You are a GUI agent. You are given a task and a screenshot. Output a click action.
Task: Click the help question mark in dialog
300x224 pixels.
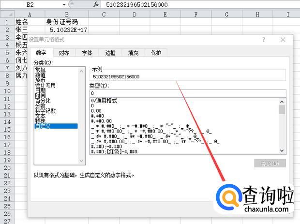coord(264,40)
